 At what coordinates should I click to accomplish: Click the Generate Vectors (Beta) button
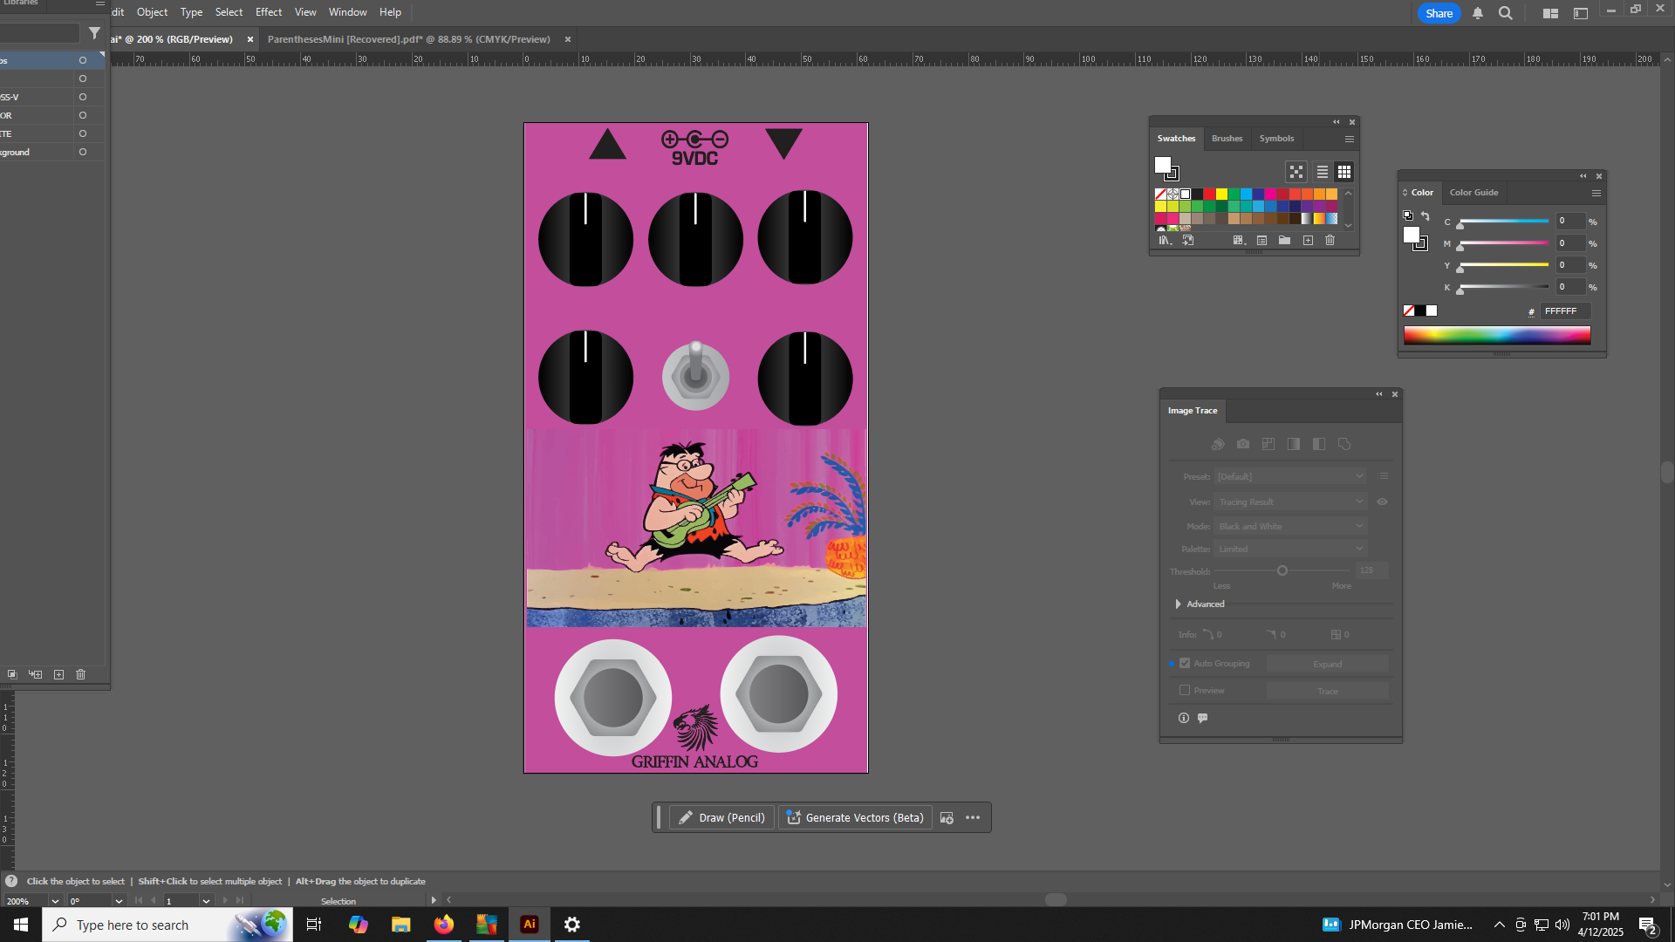(x=855, y=818)
